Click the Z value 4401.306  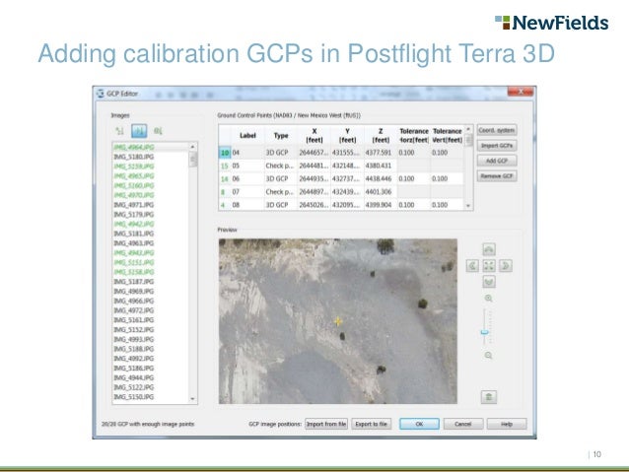point(381,192)
